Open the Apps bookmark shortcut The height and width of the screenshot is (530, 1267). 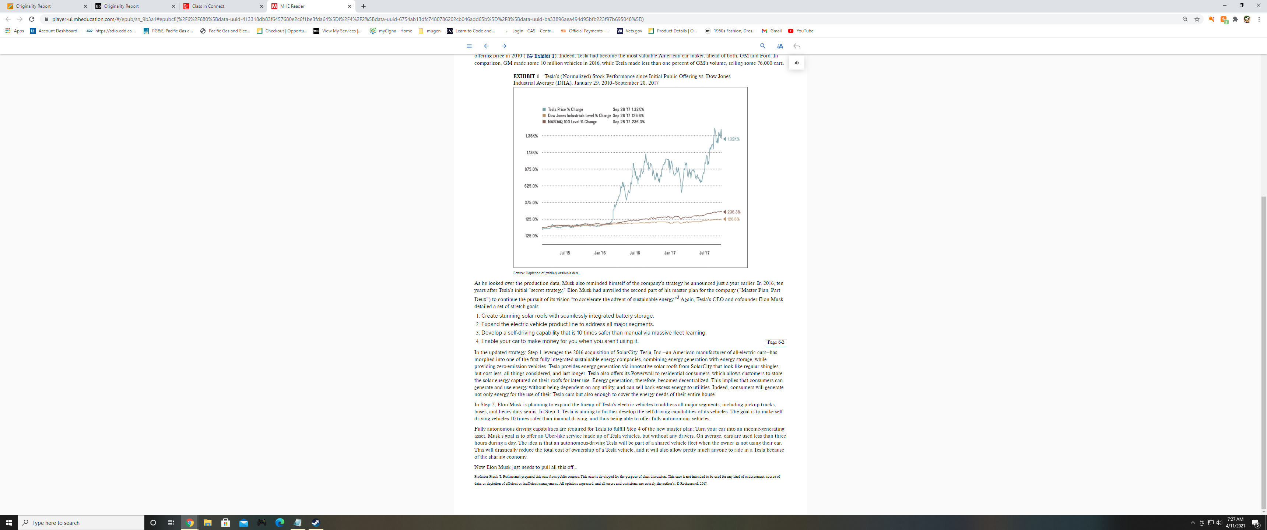pos(15,31)
